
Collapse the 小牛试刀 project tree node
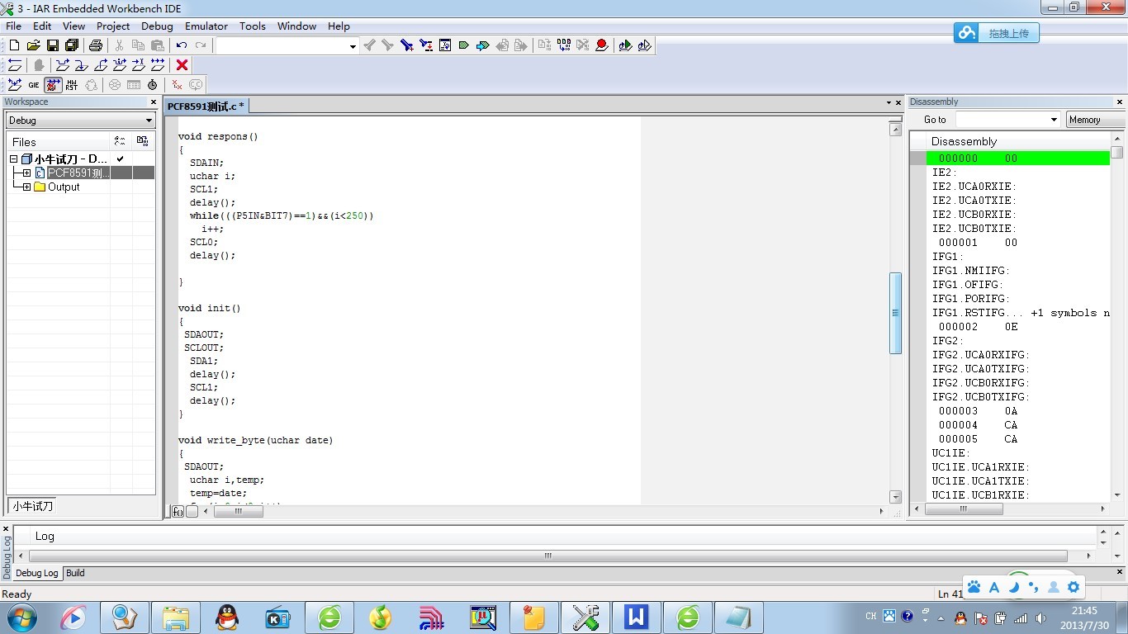tap(14, 159)
